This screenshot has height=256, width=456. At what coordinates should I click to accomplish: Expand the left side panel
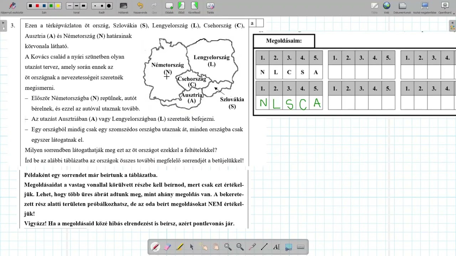(x=3, y=26)
